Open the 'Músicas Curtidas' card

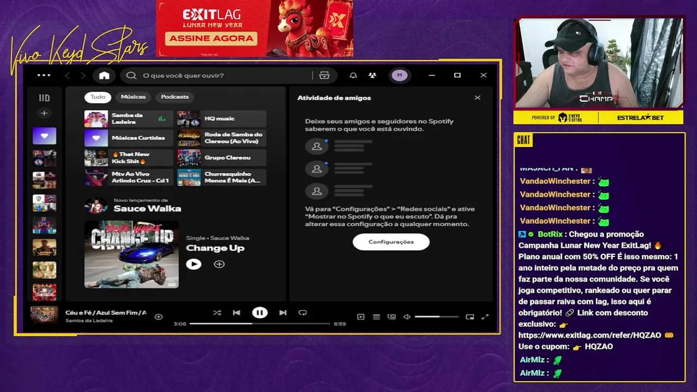(x=129, y=138)
